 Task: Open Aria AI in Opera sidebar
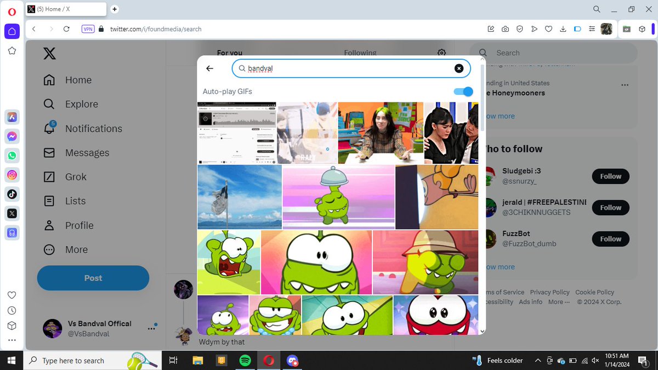click(x=12, y=117)
